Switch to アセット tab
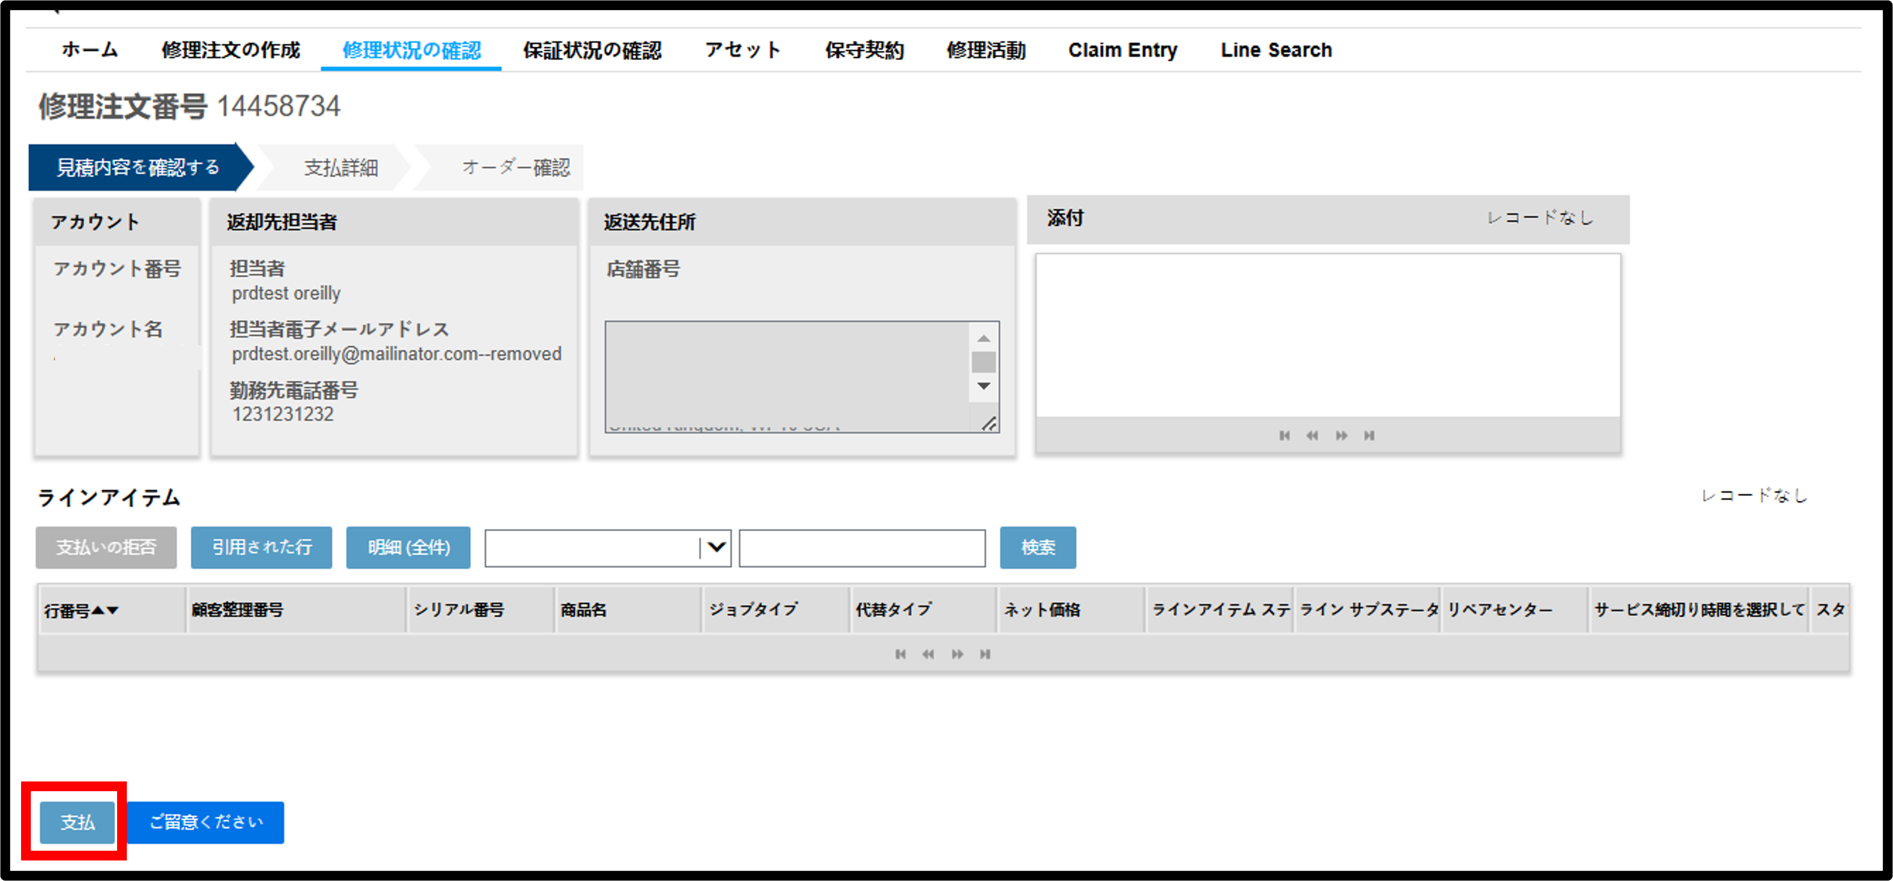 point(743,50)
